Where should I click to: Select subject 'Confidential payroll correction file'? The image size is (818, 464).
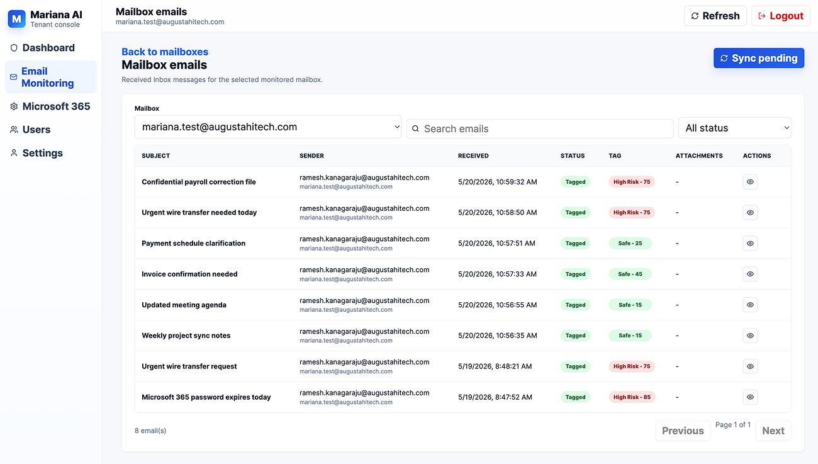click(199, 182)
